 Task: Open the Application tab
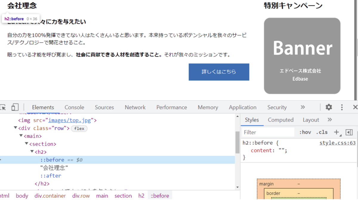243,107
